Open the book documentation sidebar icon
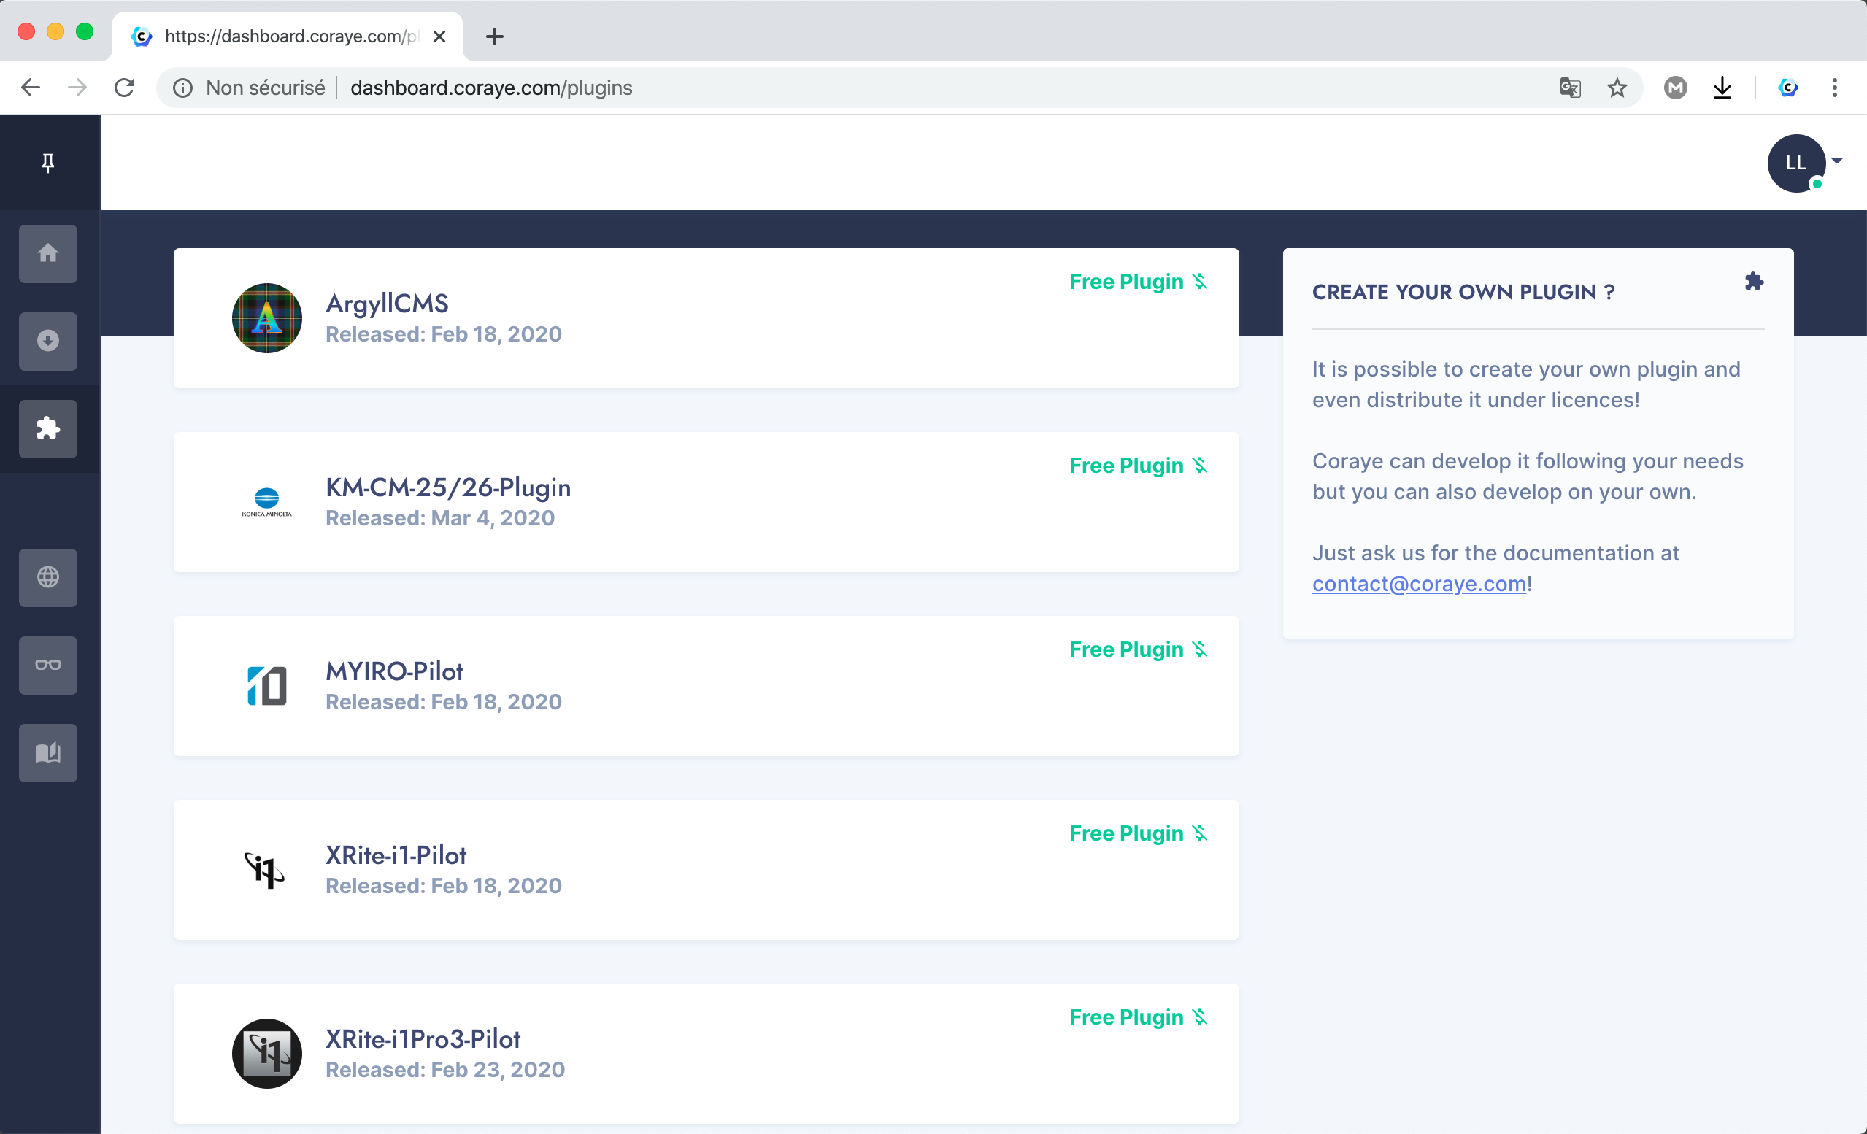This screenshot has width=1867, height=1134. pos(47,753)
